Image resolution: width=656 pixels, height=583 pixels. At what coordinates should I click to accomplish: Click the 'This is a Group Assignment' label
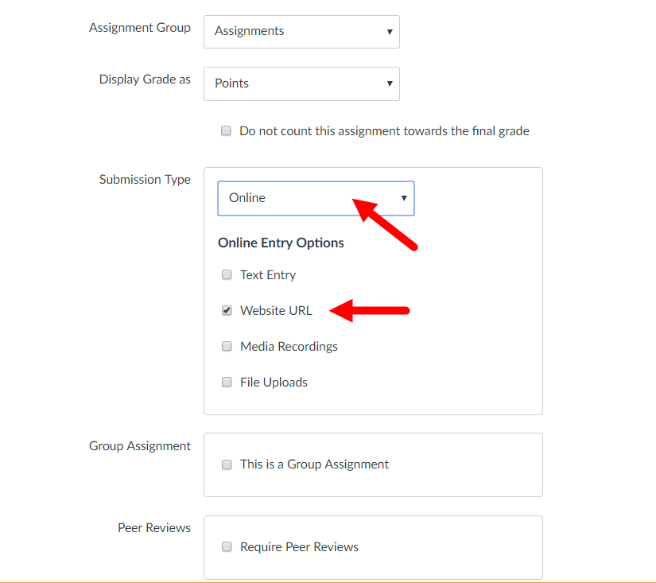[314, 464]
